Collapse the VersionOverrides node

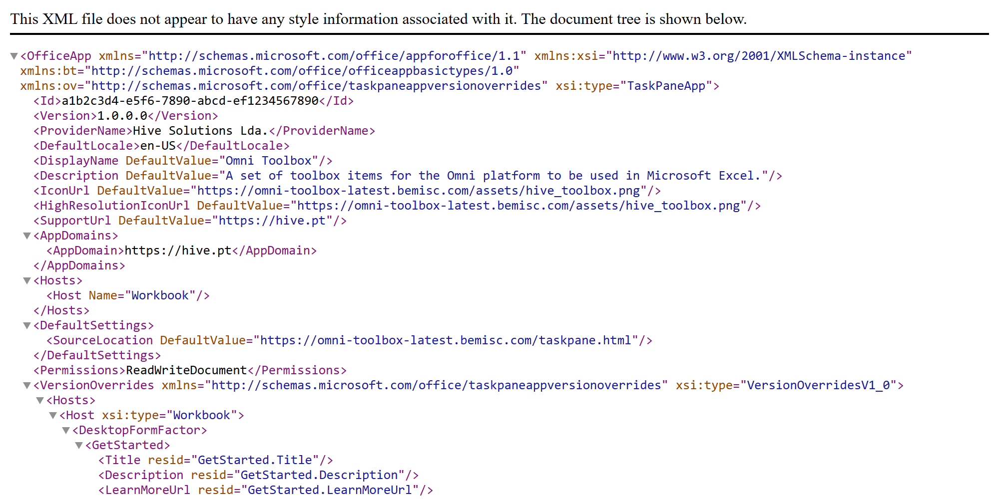[x=27, y=385]
